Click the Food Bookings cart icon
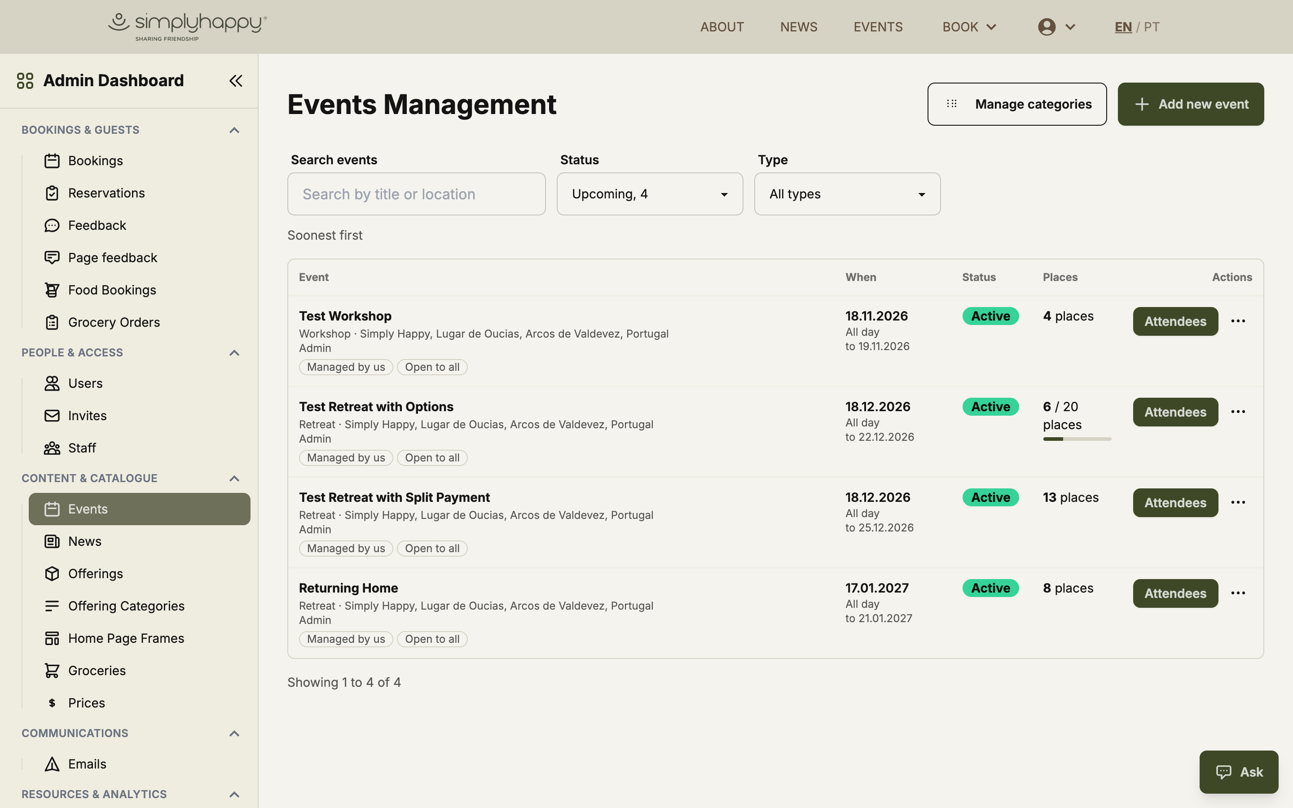The height and width of the screenshot is (808, 1293). [52, 290]
